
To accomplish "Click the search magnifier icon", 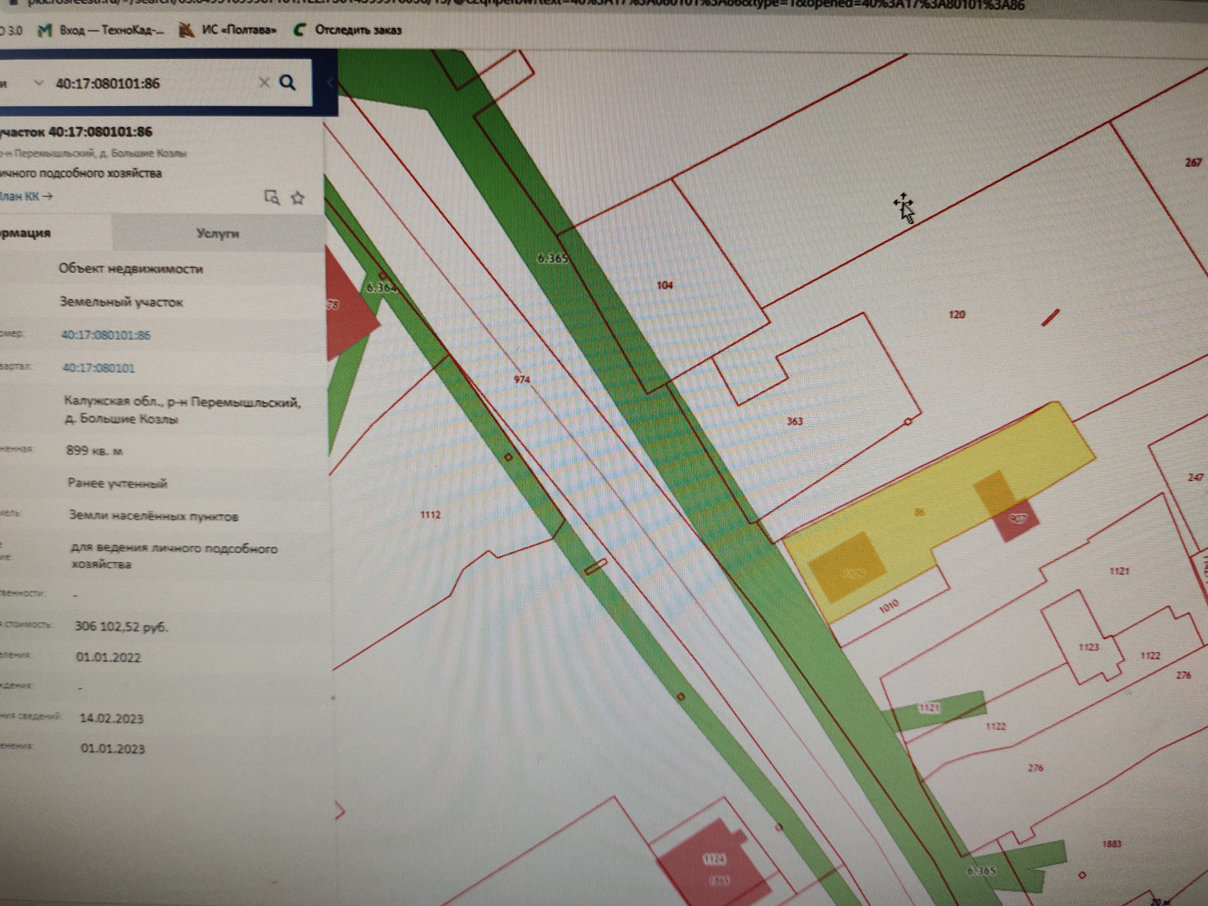I will point(288,82).
